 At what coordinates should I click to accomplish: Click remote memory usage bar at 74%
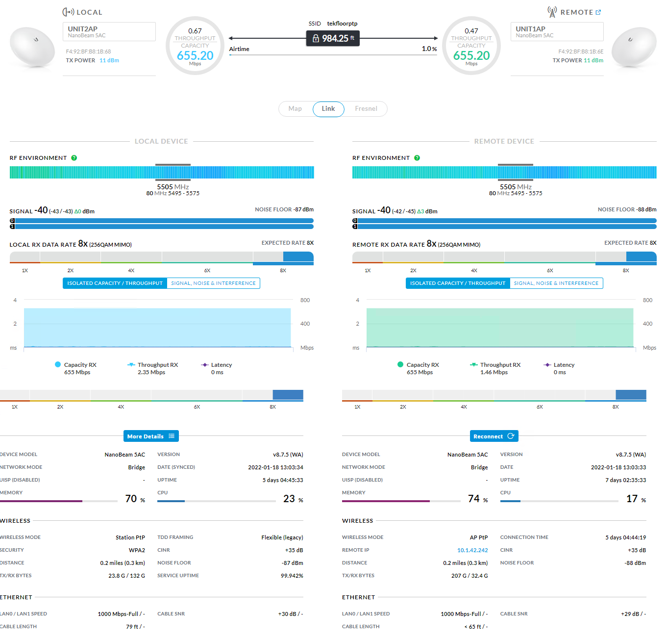(401, 501)
